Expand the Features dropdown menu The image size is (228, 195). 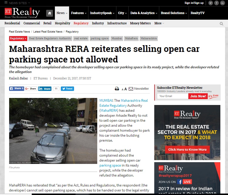79,13
